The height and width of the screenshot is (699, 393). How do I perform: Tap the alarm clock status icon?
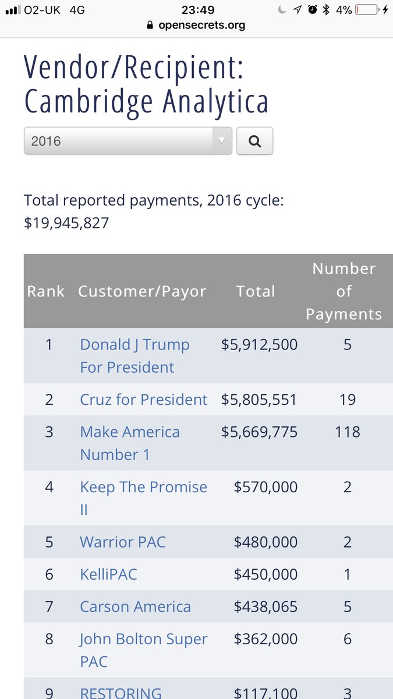313,10
